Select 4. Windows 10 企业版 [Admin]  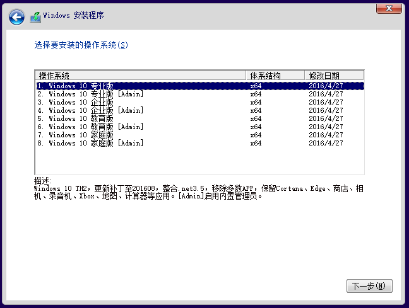[x=200, y=110]
